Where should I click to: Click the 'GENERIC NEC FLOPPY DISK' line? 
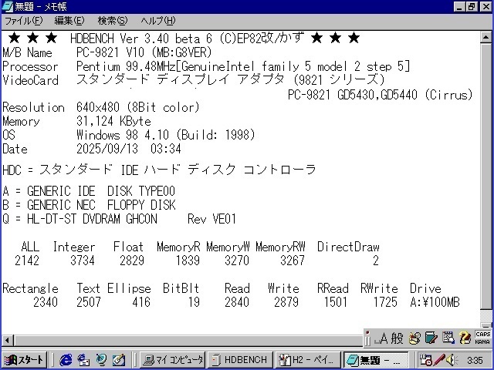(101, 205)
